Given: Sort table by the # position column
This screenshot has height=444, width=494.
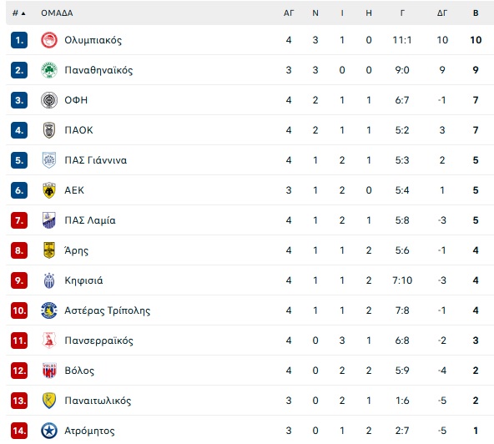Looking at the screenshot, I should pos(19,13).
